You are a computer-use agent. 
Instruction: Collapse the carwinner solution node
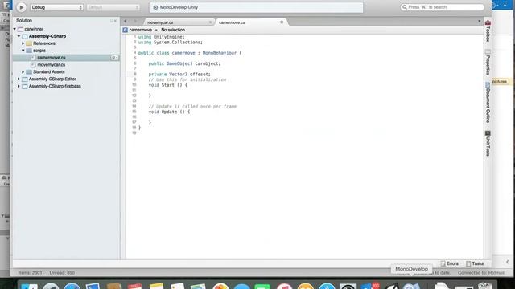14,29
